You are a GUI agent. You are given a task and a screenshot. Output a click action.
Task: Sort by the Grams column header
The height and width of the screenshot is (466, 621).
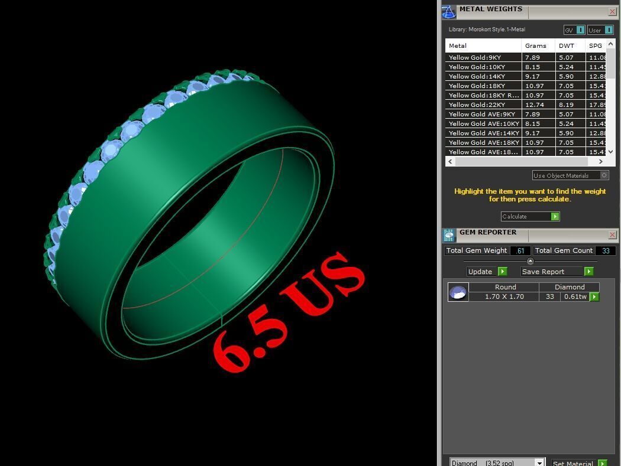tap(538, 45)
